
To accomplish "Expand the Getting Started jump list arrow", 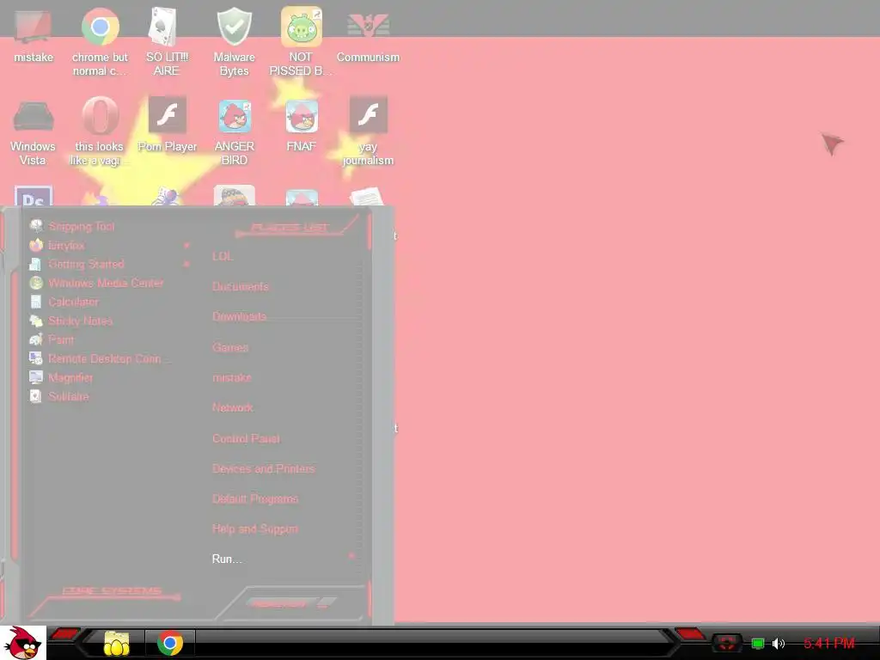I will click(186, 264).
